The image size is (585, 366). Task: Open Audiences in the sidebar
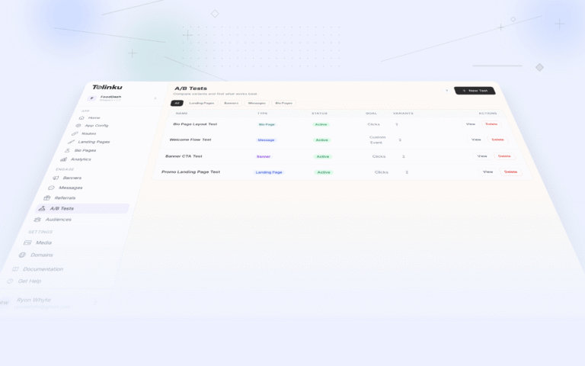(x=58, y=220)
